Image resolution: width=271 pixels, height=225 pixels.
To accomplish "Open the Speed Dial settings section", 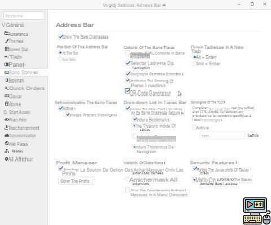I will pos(16,49).
